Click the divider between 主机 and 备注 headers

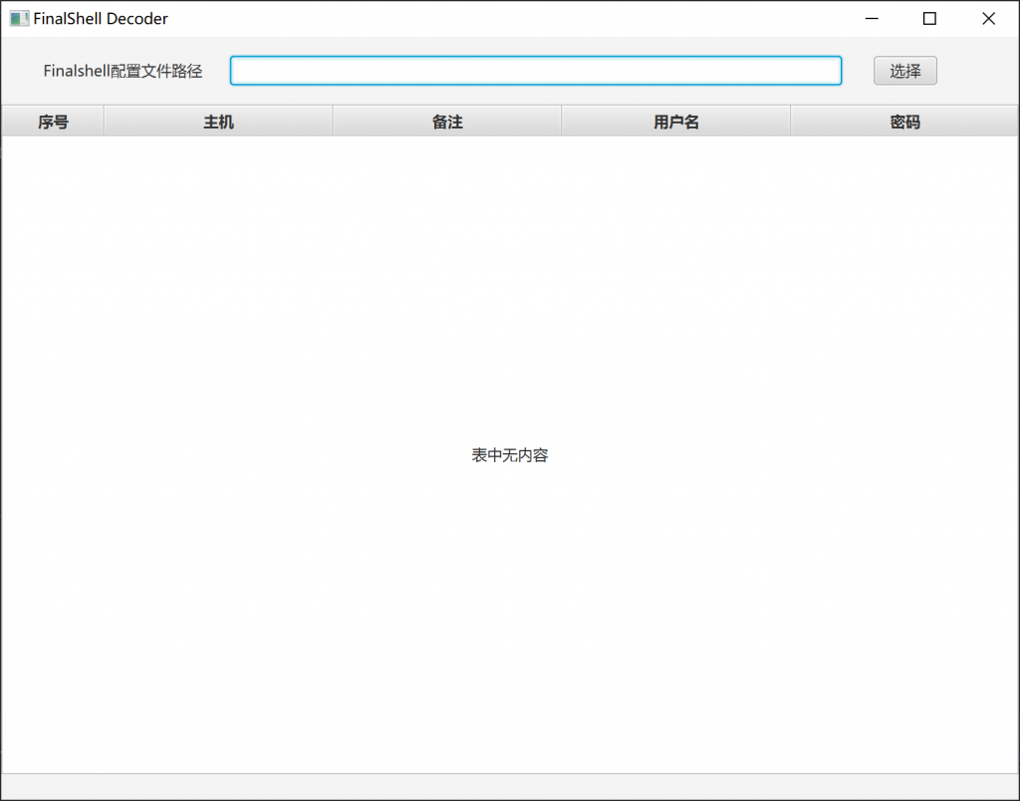click(x=332, y=120)
